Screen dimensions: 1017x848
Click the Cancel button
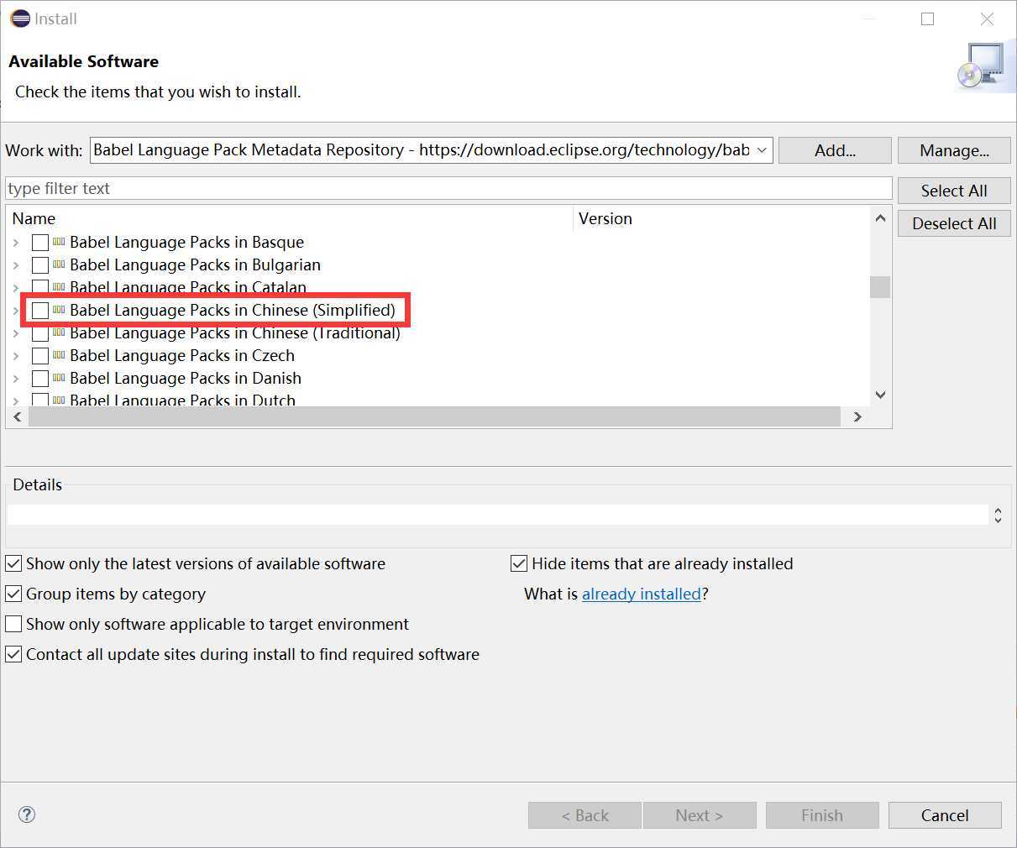pos(945,815)
